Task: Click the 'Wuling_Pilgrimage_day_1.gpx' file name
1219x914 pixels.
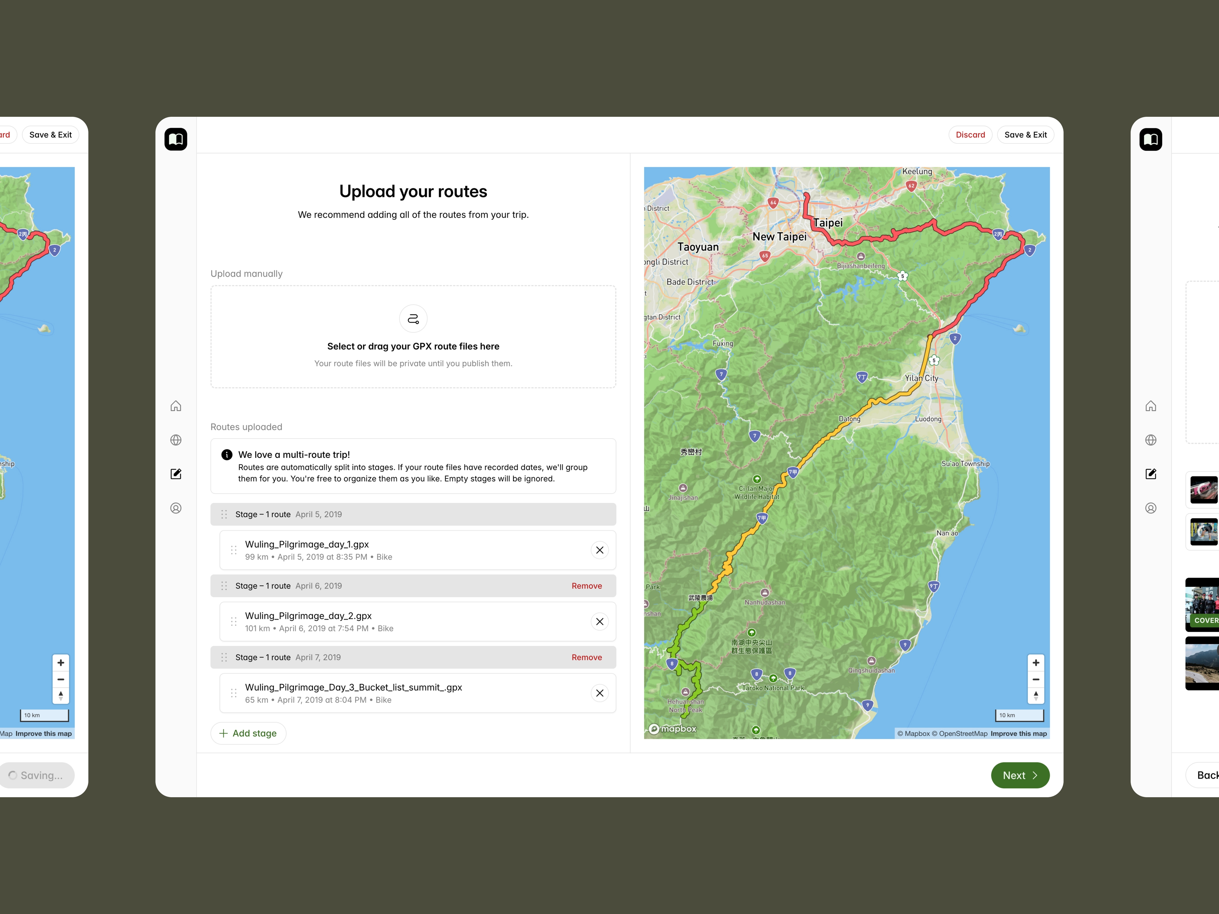Action: 307,544
